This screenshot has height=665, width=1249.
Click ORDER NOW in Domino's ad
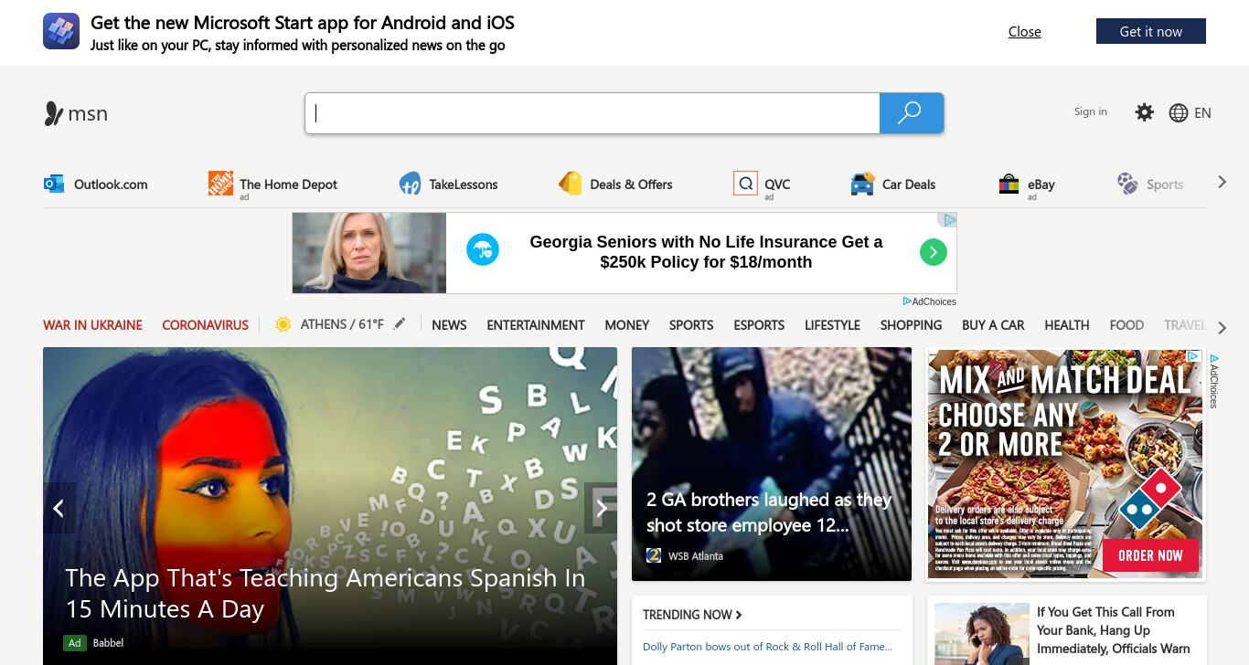coord(1150,555)
